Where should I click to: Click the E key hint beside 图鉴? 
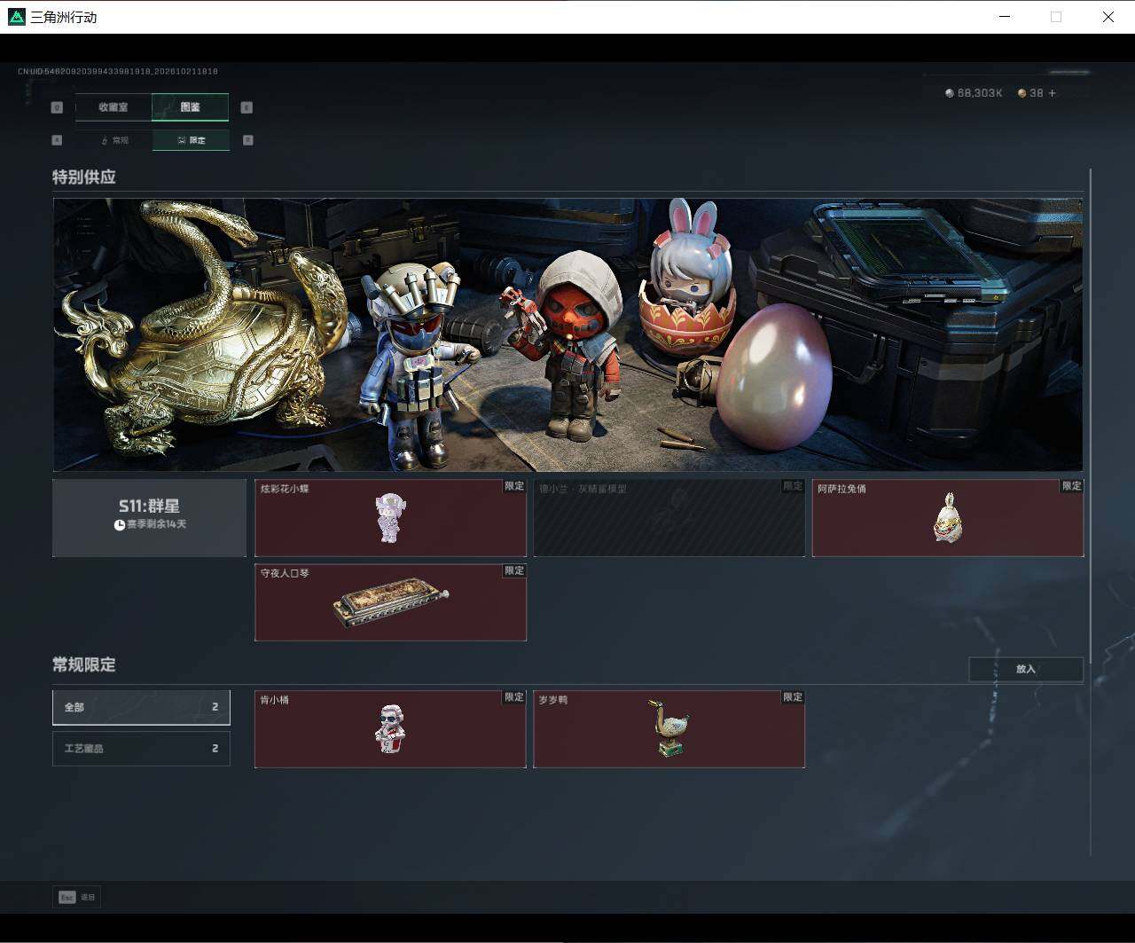click(247, 107)
